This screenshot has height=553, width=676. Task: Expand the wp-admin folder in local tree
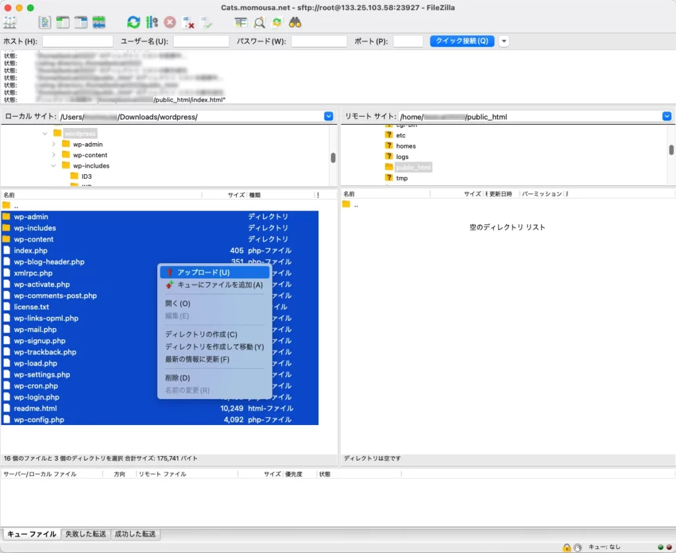point(53,145)
